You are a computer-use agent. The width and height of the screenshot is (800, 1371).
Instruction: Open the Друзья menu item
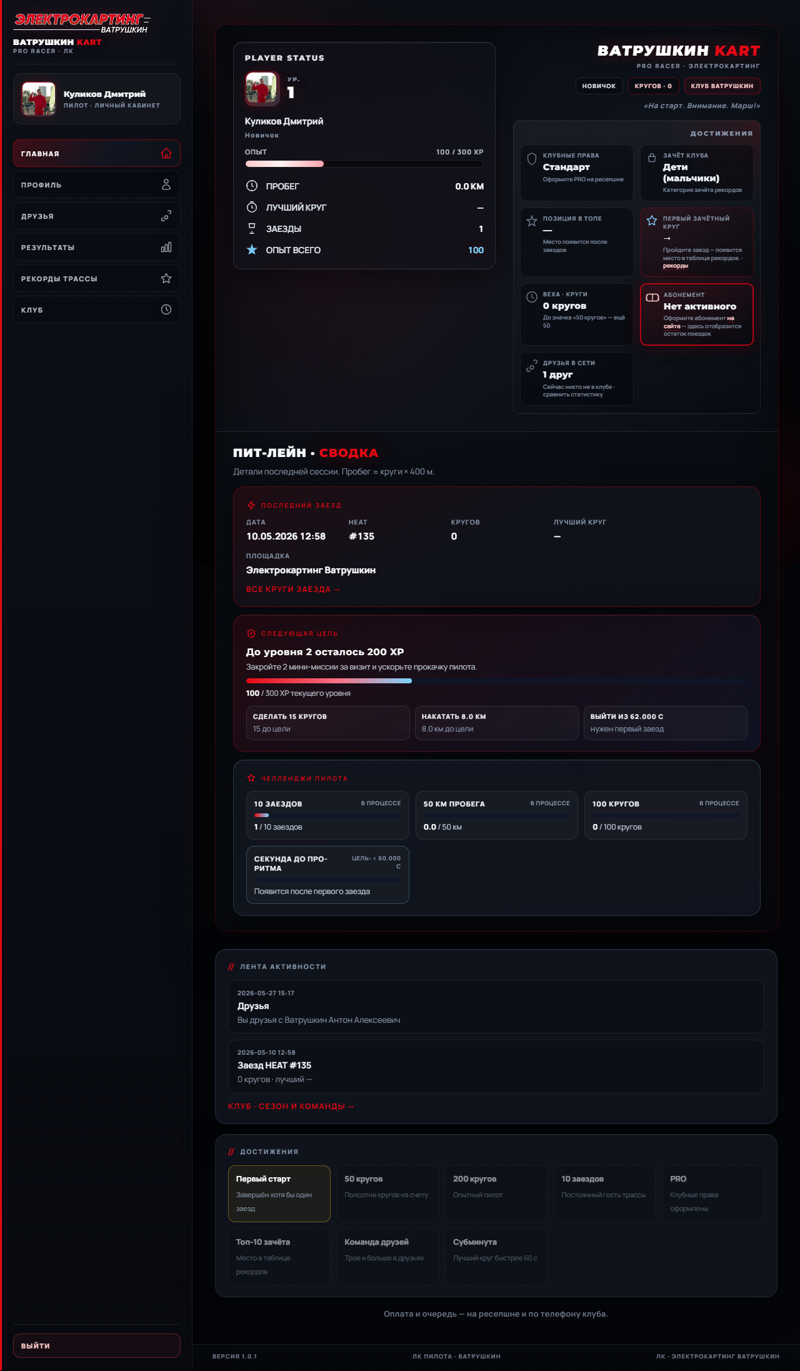click(x=97, y=216)
